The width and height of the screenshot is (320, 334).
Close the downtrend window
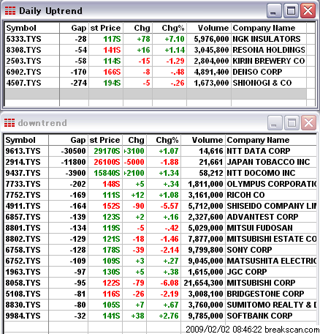(308, 123)
